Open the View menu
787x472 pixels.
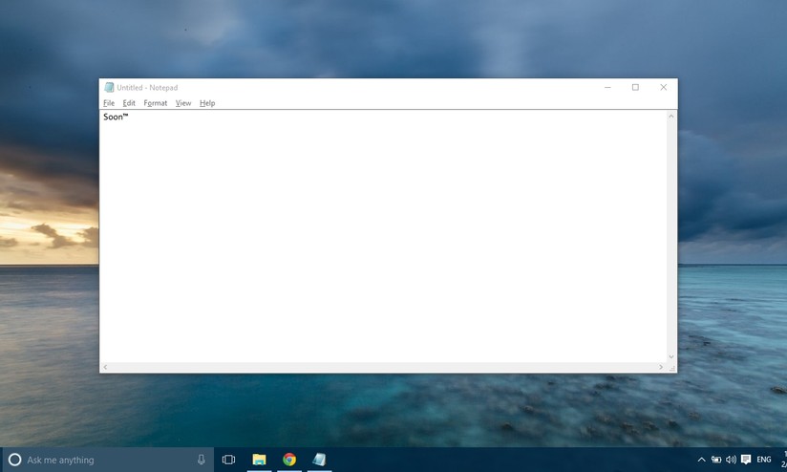click(183, 103)
